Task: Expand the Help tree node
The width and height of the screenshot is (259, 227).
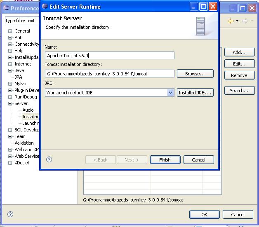Action: 10,51
